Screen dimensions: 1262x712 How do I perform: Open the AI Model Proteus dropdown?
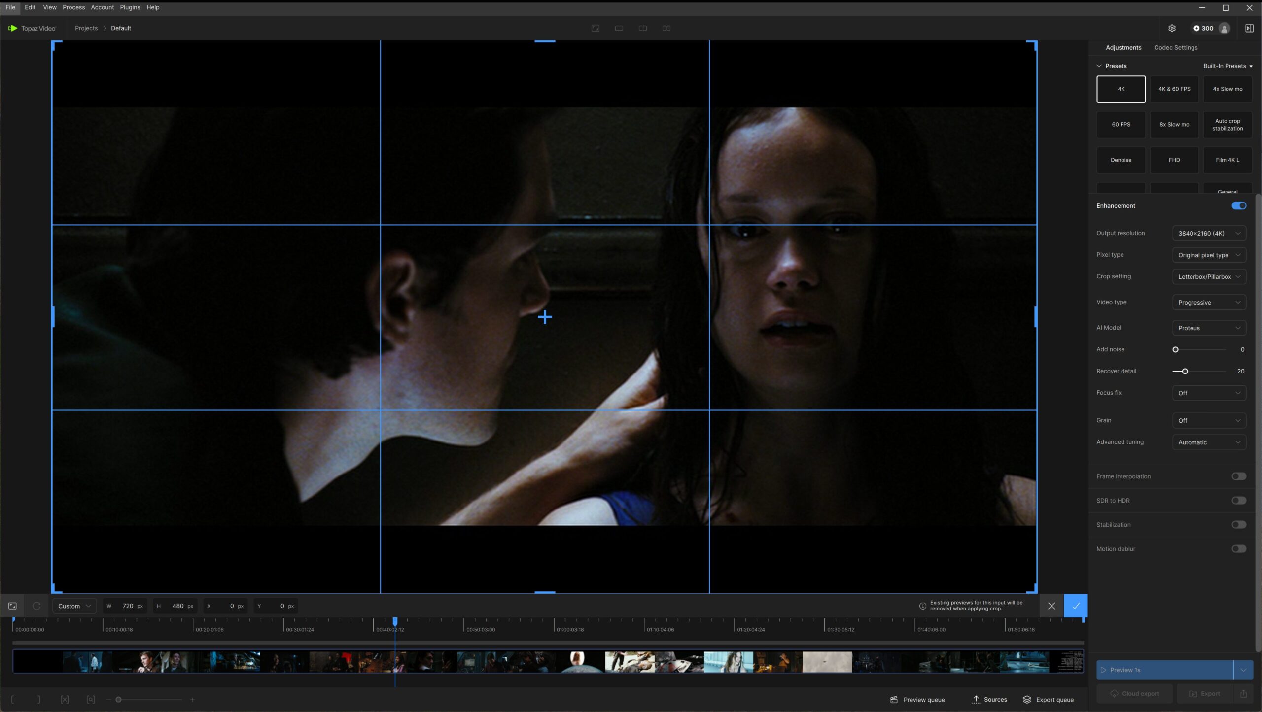pyautogui.click(x=1209, y=328)
